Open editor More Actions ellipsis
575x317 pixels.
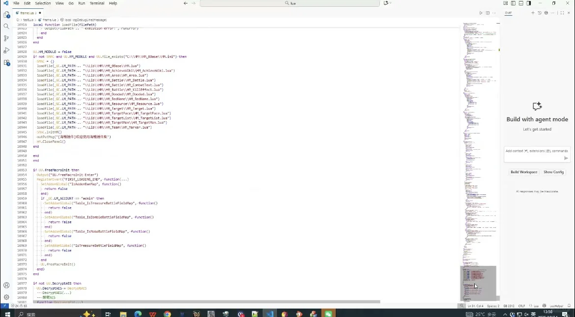494,13
